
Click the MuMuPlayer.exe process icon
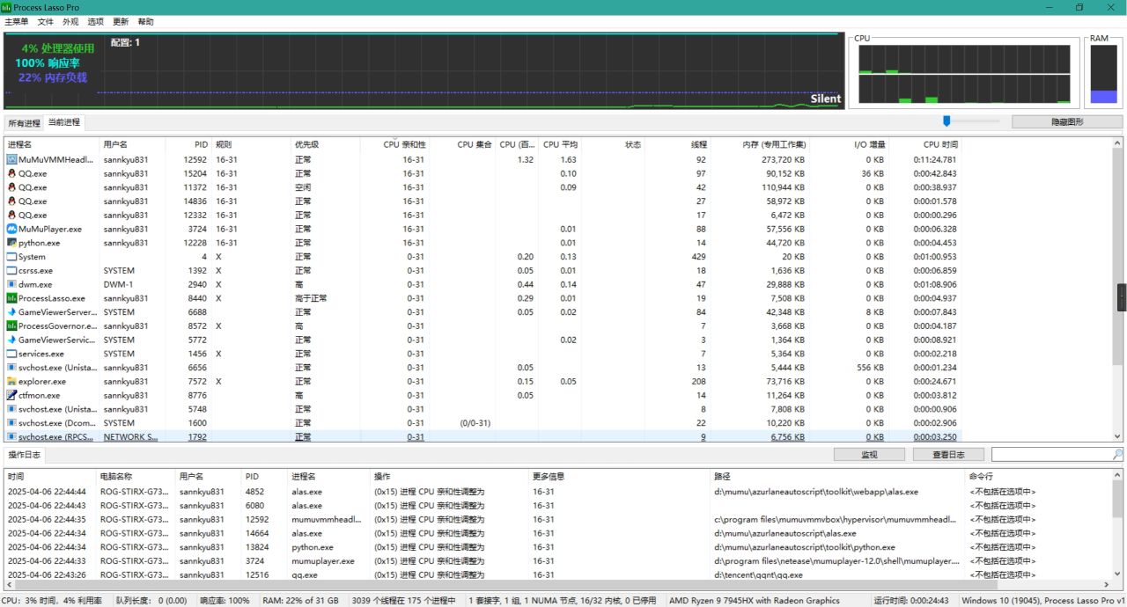[11, 229]
